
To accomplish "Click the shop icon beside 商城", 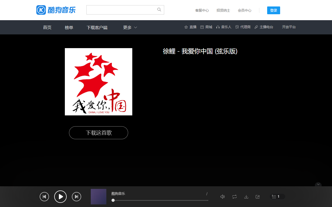I will (202, 27).
